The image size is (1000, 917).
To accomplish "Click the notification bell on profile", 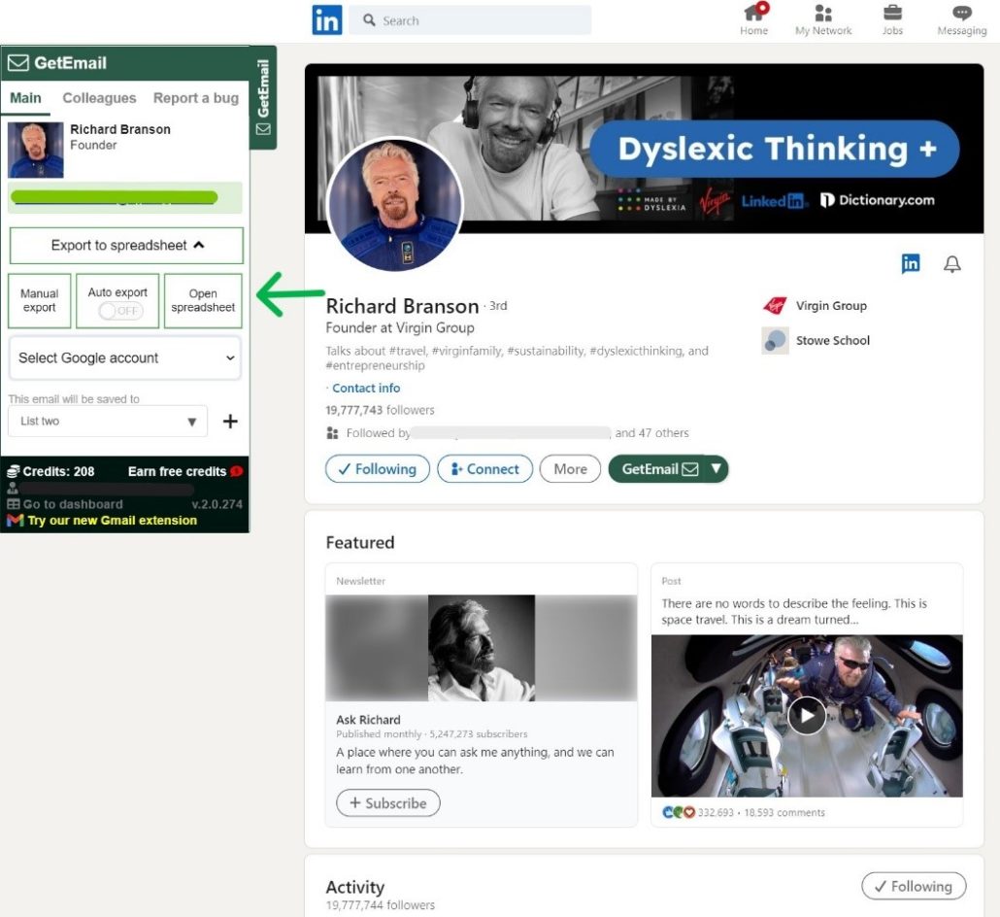I will coord(952,264).
